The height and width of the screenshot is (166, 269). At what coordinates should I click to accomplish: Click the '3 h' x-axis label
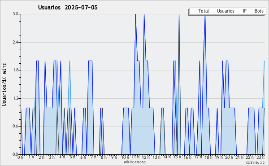(52, 157)
